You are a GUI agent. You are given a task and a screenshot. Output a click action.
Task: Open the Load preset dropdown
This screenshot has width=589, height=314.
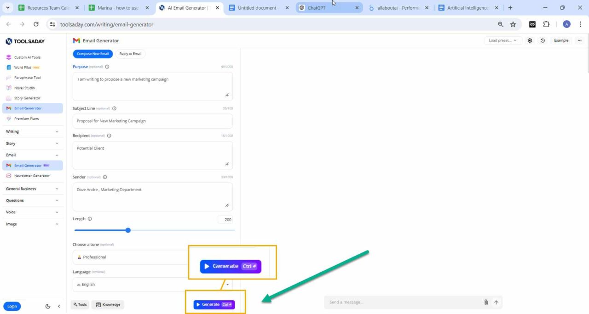point(502,40)
